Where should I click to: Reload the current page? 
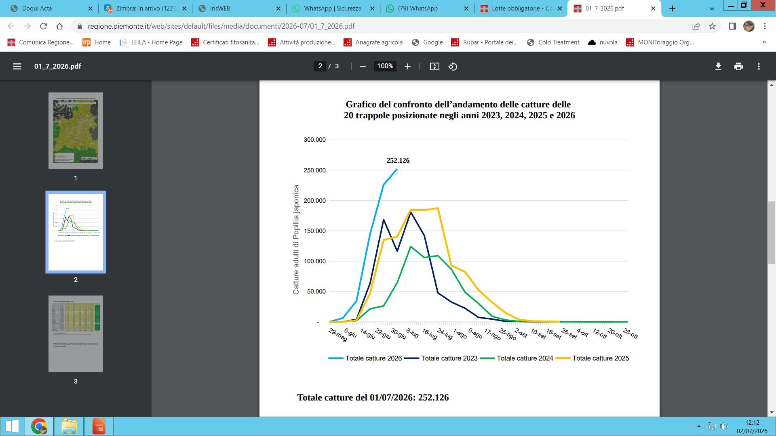click(x=43, y=26)
